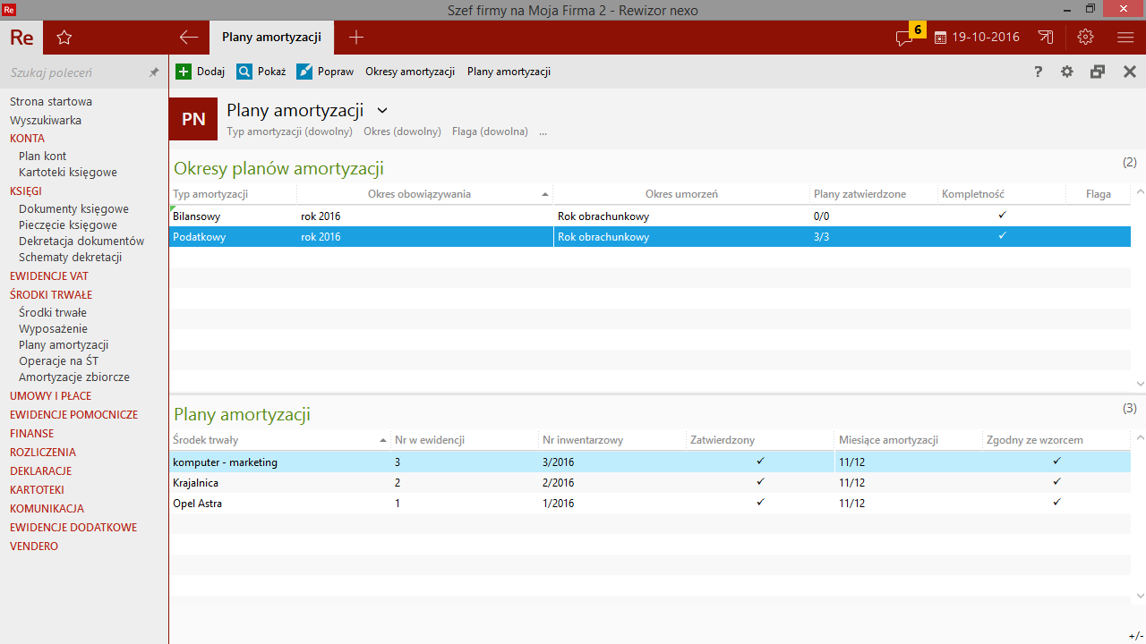
Task: Open a new tab with the plus icon
Action: tap(356, 38)
